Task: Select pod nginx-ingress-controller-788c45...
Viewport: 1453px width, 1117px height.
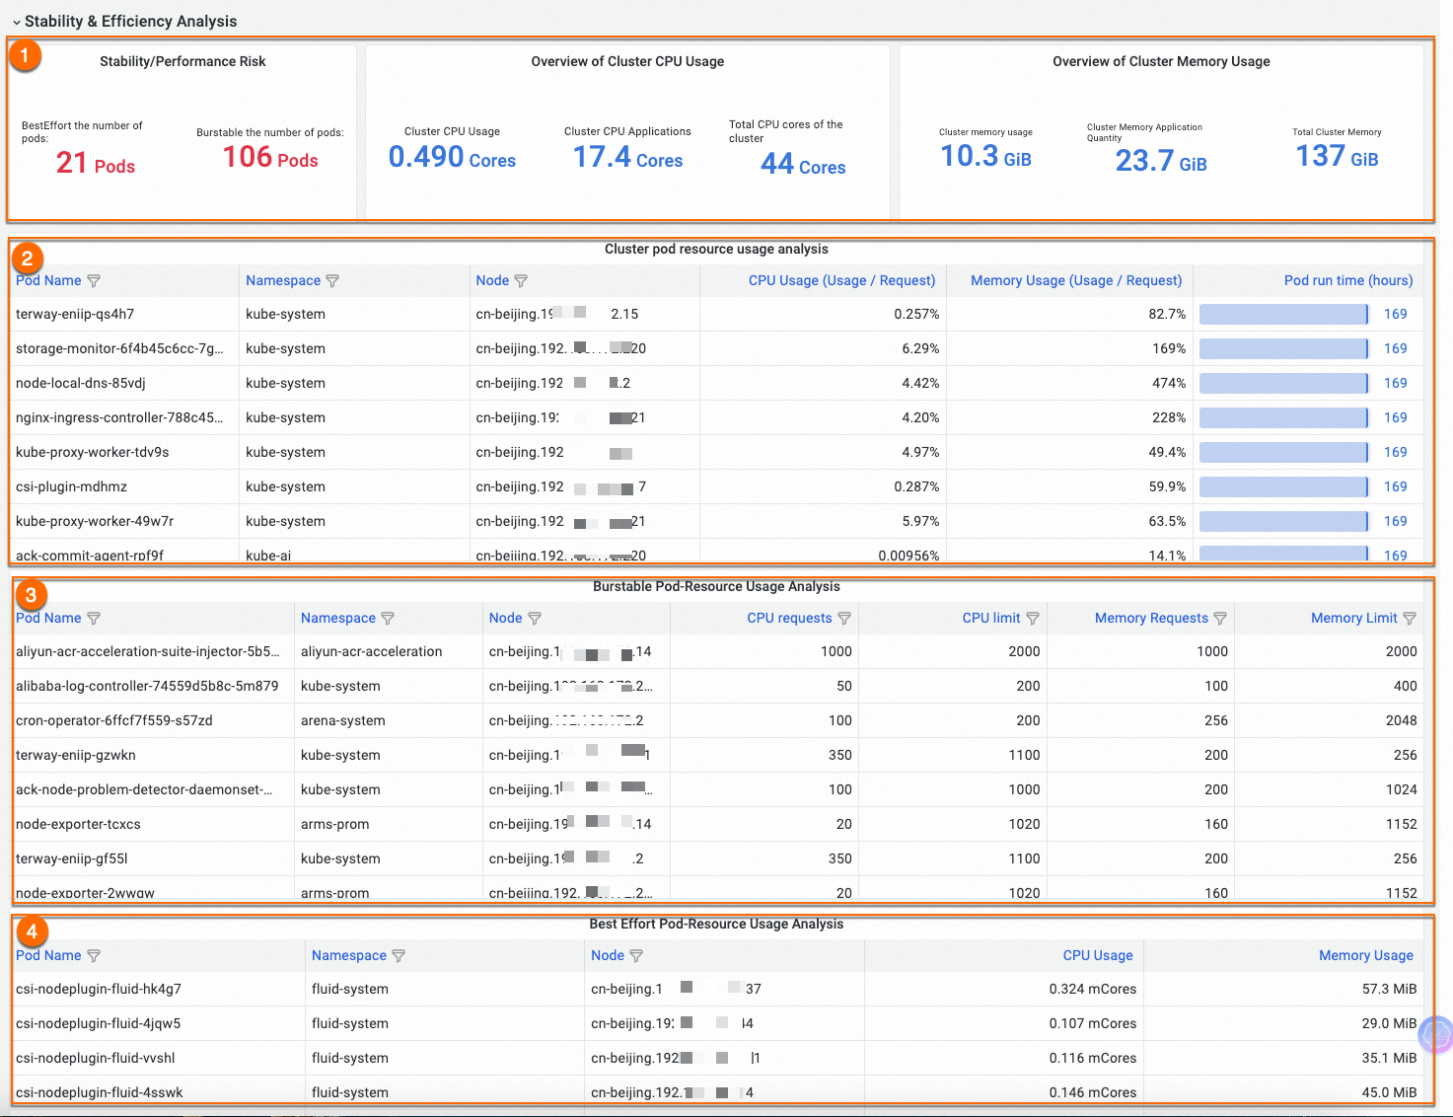Action: (119, 418)
